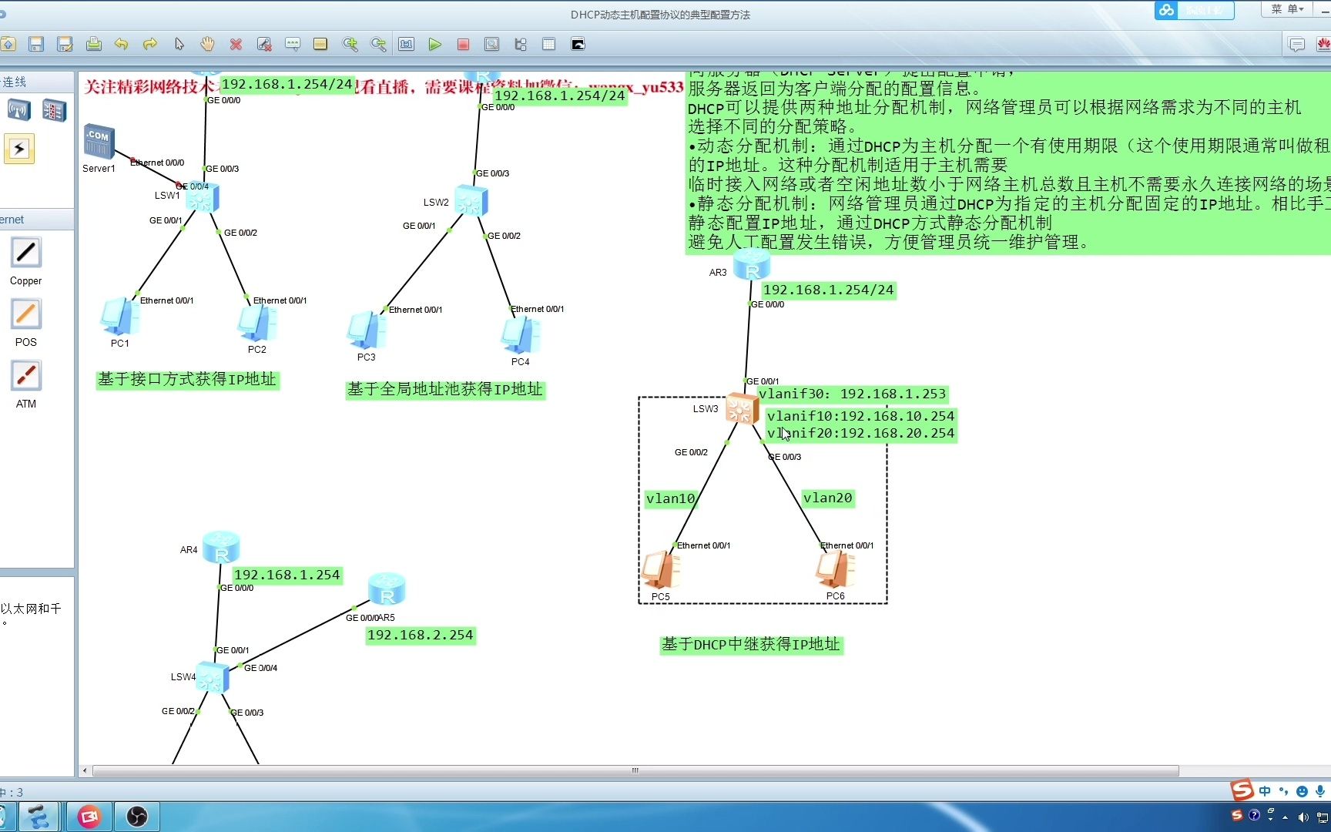Click the system tray volume speaker
This screenshot has height=832, width=1331.
[1303, 817]
